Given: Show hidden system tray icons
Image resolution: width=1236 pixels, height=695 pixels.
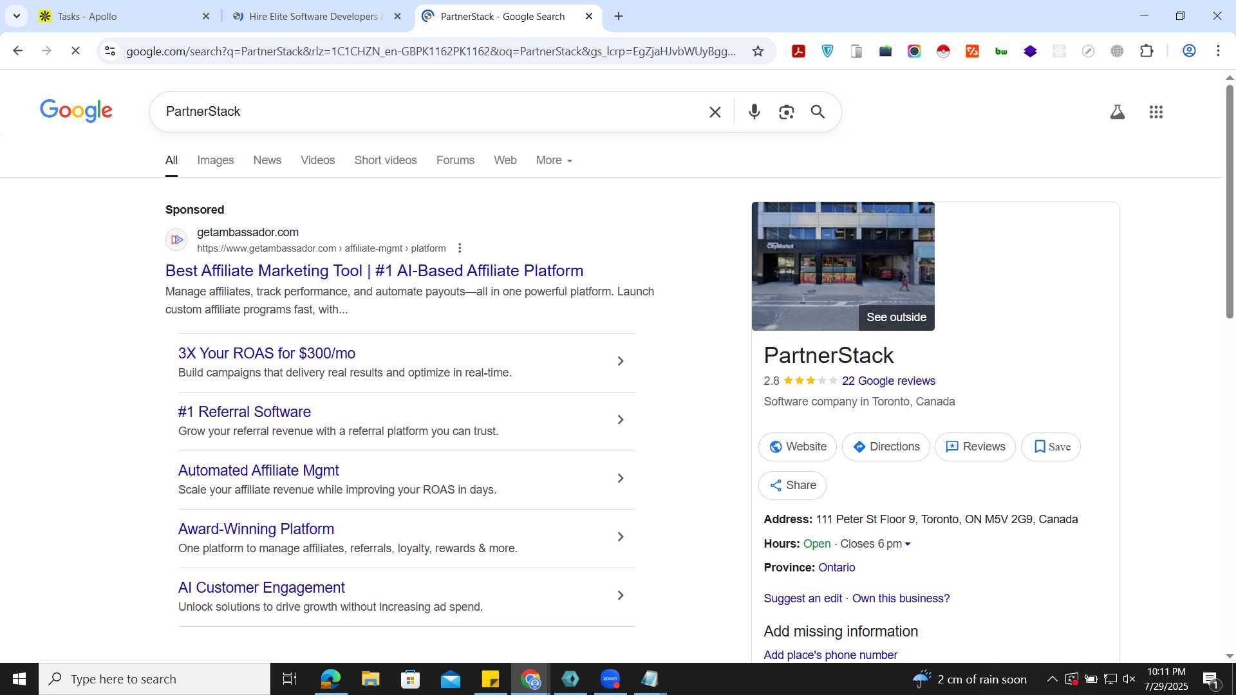Looking at the screenshot, I should tap(1052, 679).
